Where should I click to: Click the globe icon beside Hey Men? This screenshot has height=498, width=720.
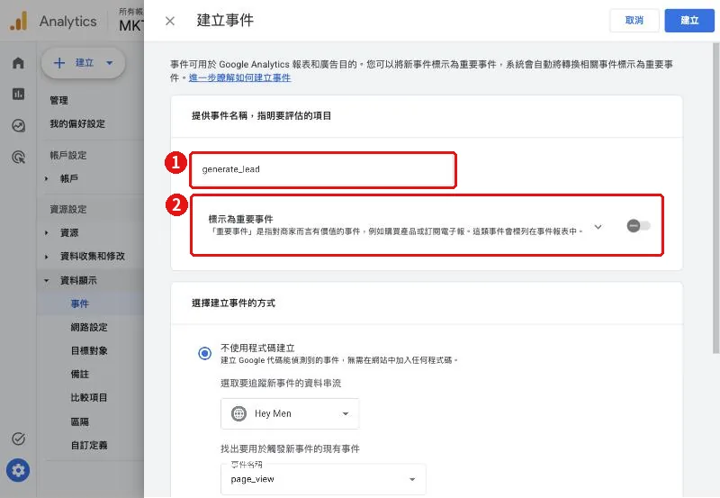coord(238,413)
